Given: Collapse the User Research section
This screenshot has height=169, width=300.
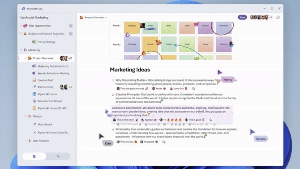Looking at the screenshot, I should (x=25, y=141).
